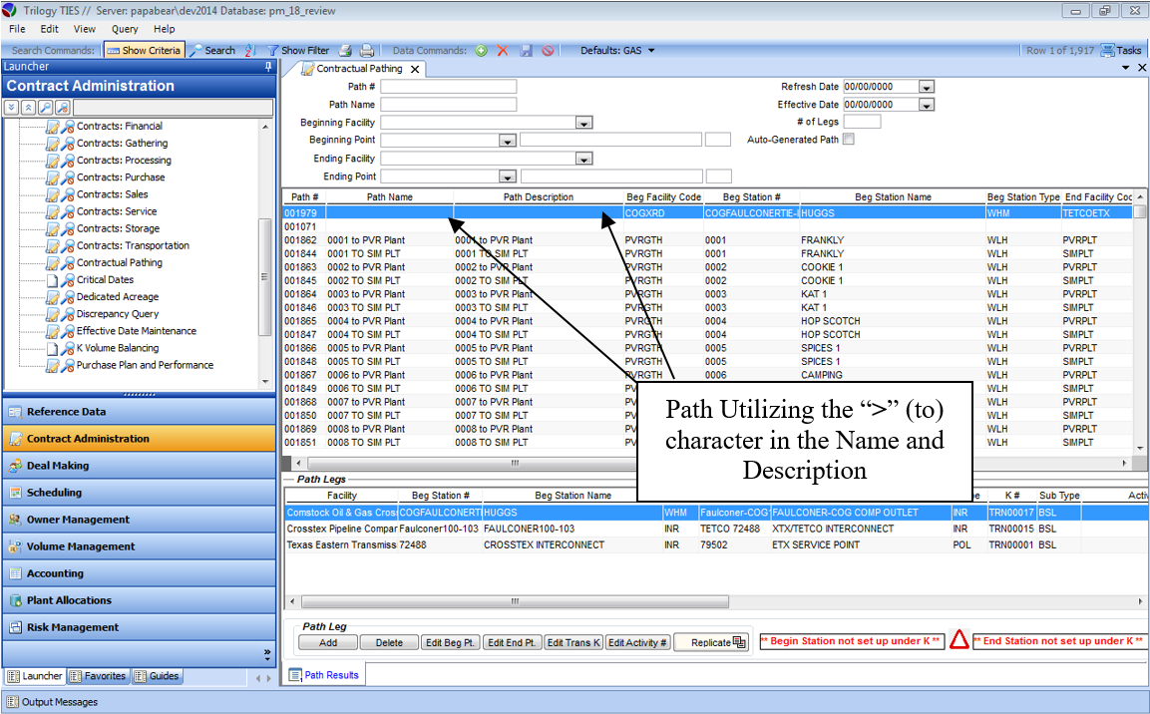Click the save disk icon in Data Commands
This screenshot has width=1150, height=714.
526,50
